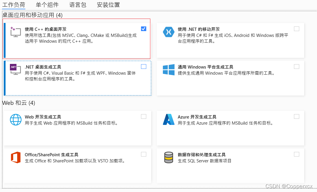Click the description mentioning VSTO 加载项
317x192 pixels.
[75, 161]
